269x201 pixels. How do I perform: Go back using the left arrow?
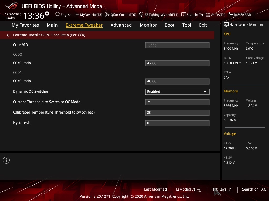pos(9,35)
